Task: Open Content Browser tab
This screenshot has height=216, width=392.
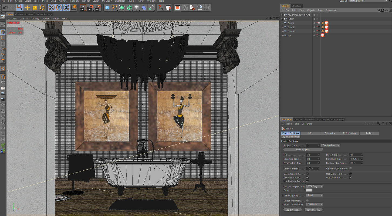Action: (x=24, y=14)
